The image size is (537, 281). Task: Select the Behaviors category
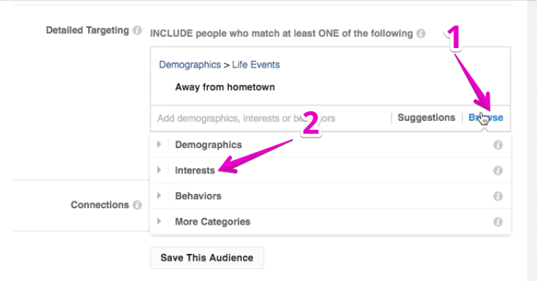coord(198,196)
